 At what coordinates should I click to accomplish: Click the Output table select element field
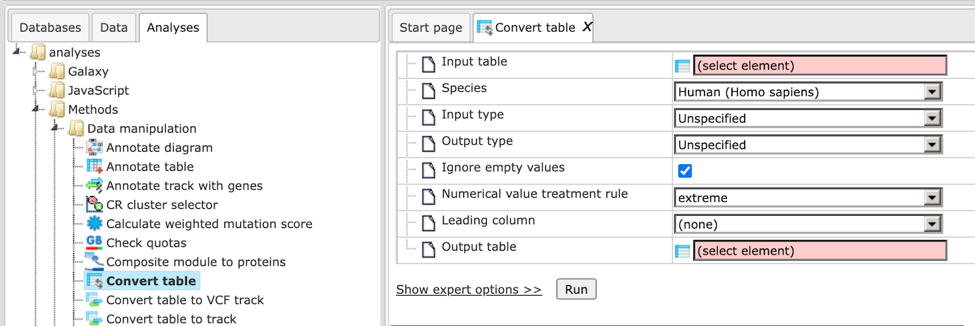click(820, 251)
